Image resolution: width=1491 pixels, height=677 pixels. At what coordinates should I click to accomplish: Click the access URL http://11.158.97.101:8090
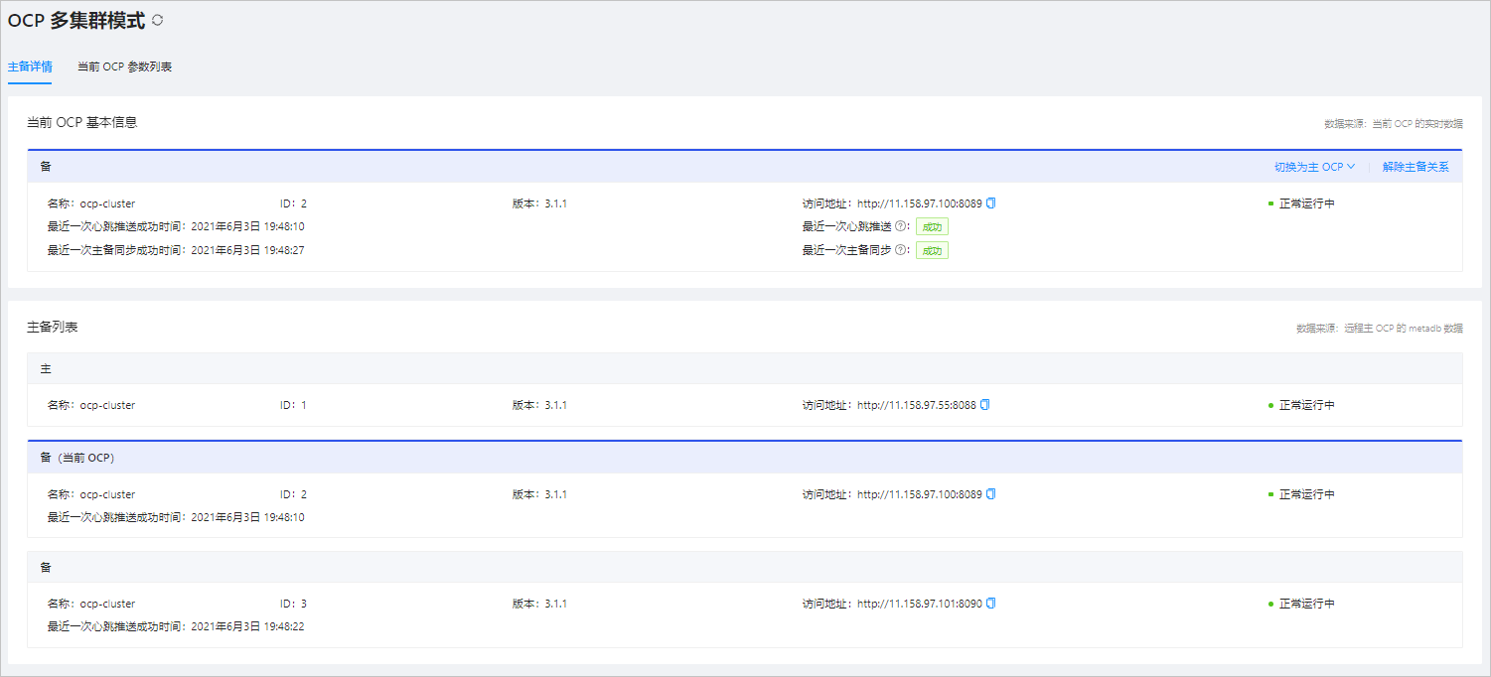(919, 604)
